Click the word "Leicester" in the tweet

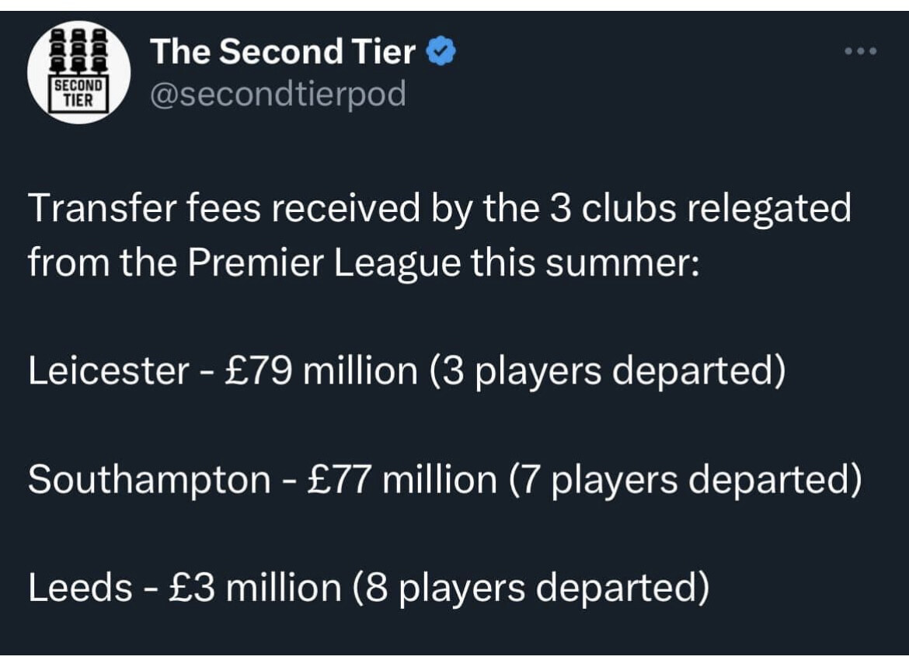109,370
